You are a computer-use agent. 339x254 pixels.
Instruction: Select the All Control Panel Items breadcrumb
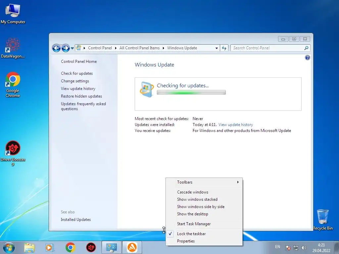[x=139, y=48]
